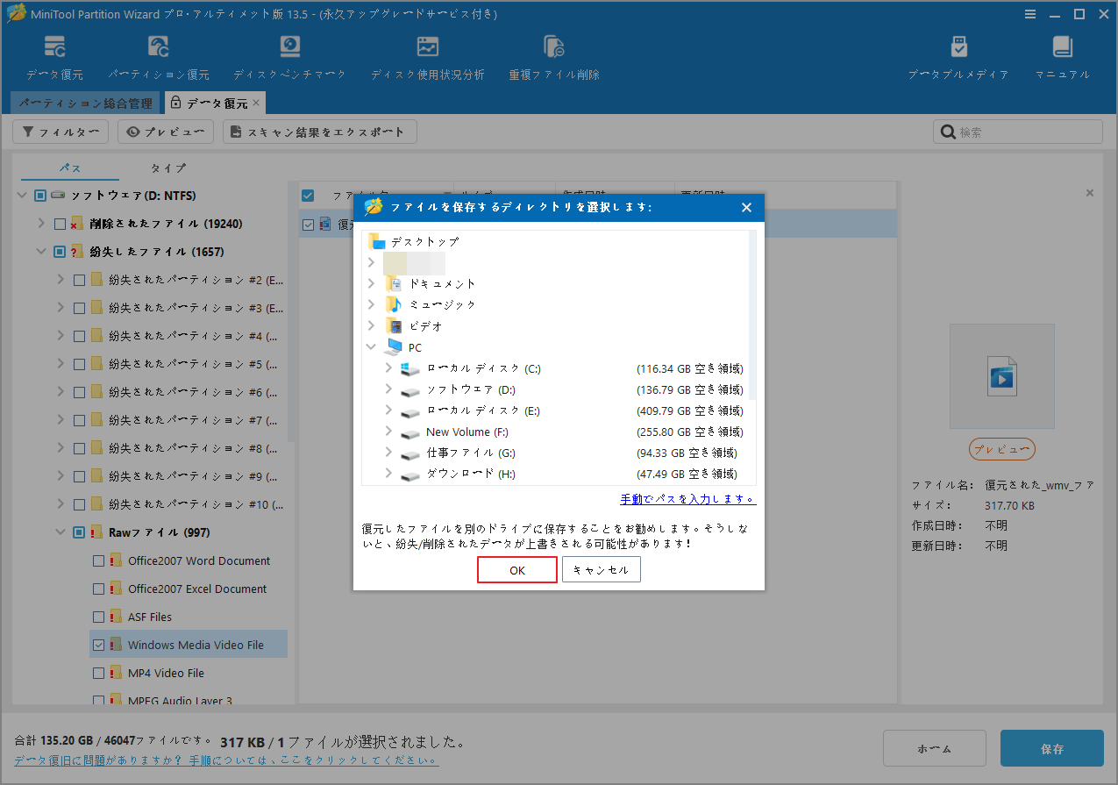Collapse the PC node

pyautogui.click(x=371, y=346)
